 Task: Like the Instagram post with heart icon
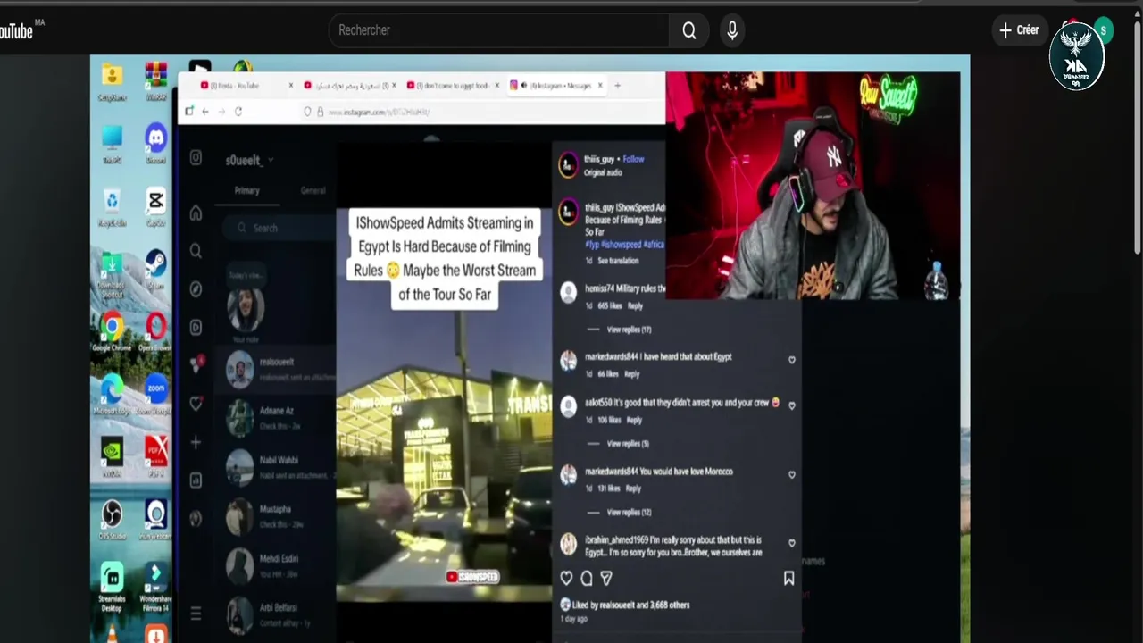(566, 579)
